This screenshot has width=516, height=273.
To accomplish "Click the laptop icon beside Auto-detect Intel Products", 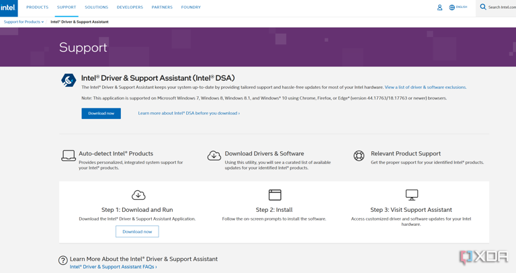I will tap(69, 155).
